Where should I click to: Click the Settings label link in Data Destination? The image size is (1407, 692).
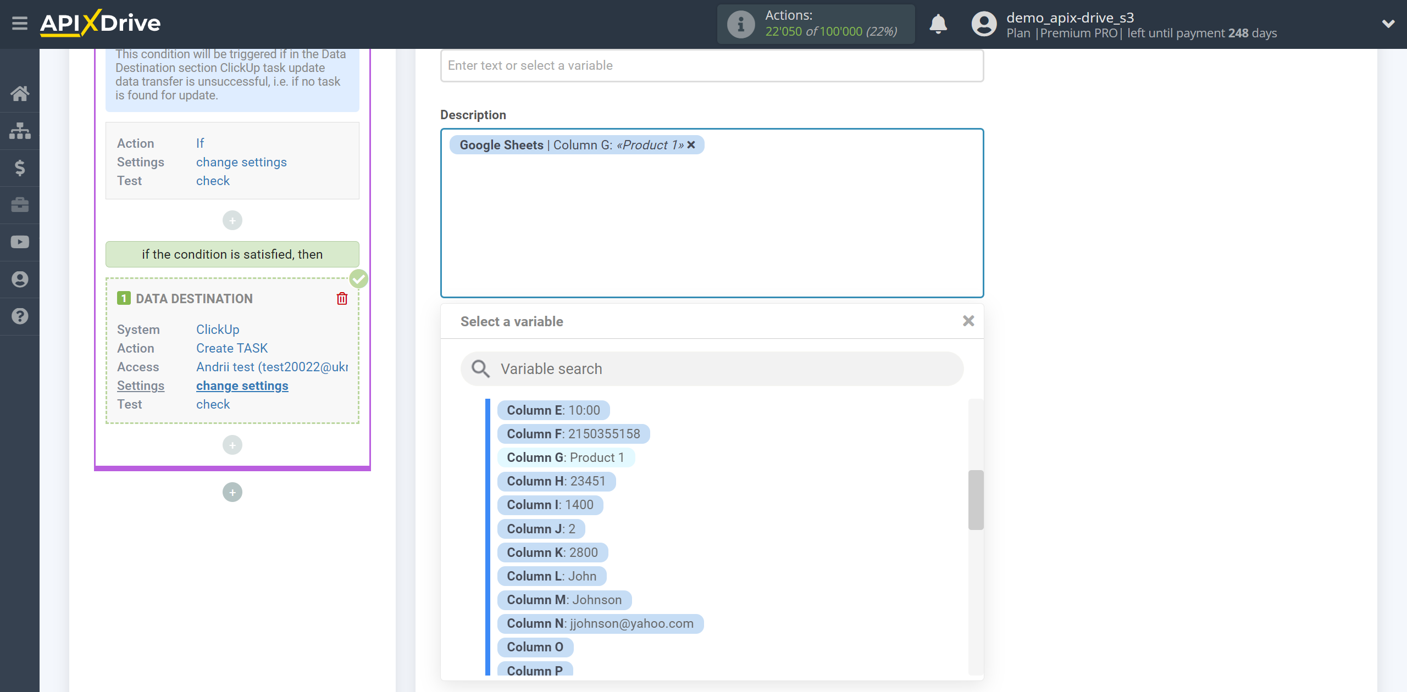coord(141,386)
